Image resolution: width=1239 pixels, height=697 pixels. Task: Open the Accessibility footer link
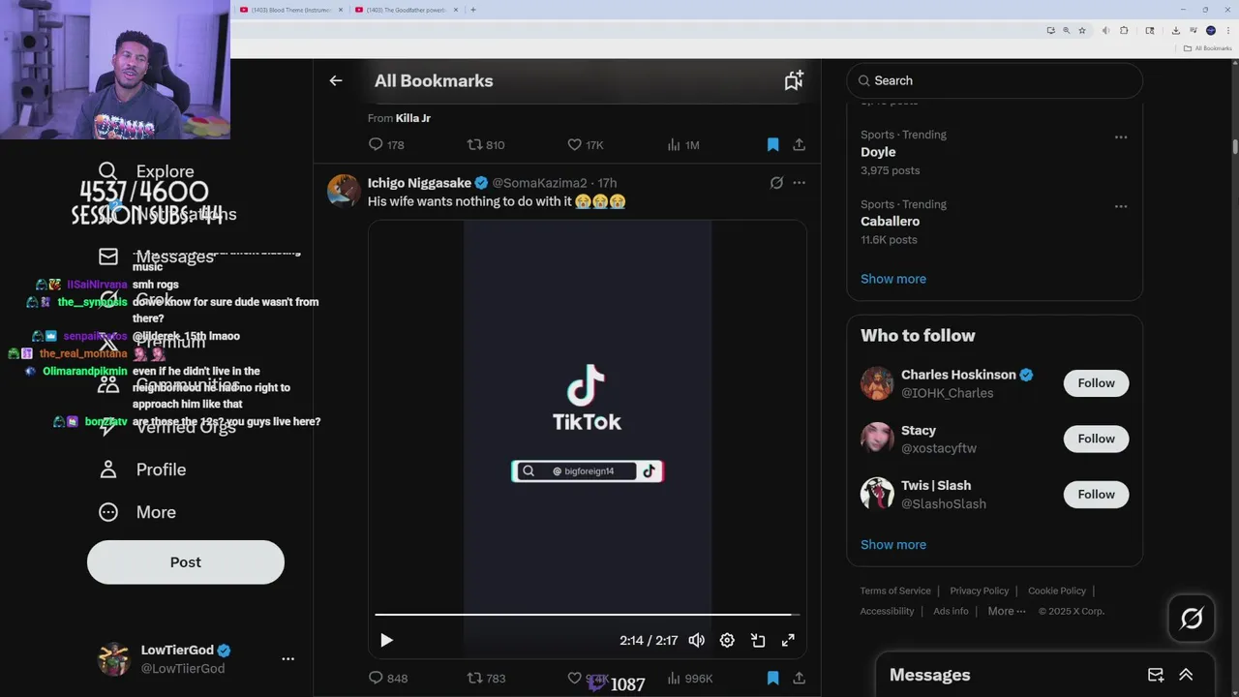887,612
